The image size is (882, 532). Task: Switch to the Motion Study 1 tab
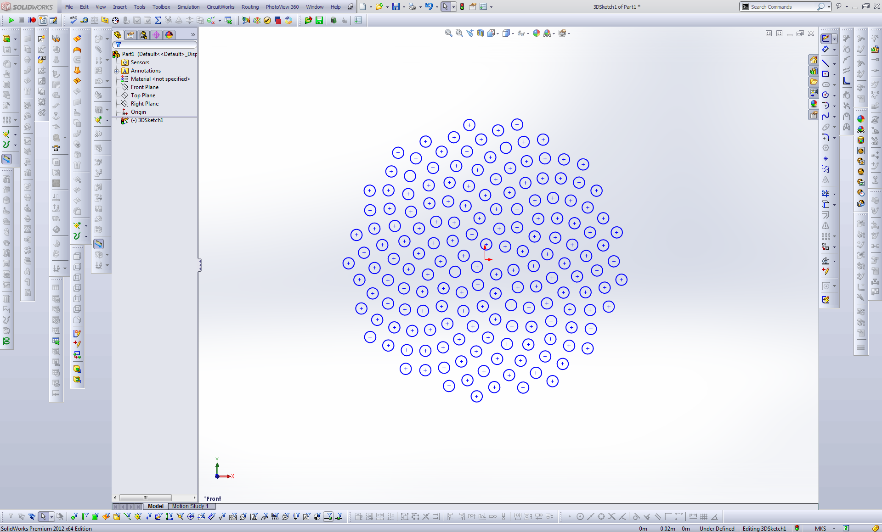[x=190, y=506]
